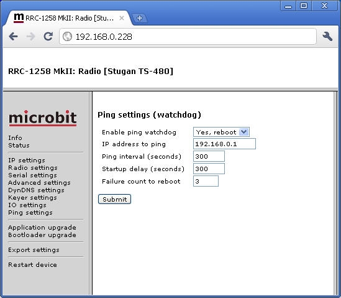Open the Enable ping watchdog dropdown

[x=221, y=132]
